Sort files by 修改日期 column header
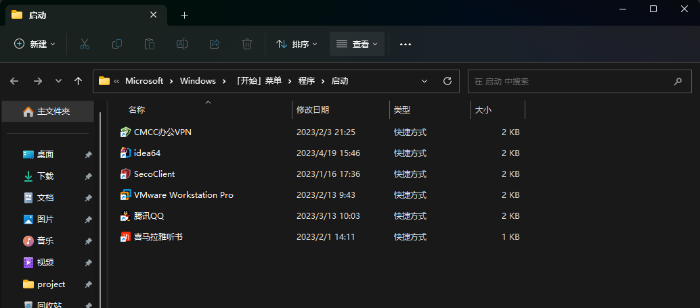Viewport: 700px width, 308px height. [313, 109]
